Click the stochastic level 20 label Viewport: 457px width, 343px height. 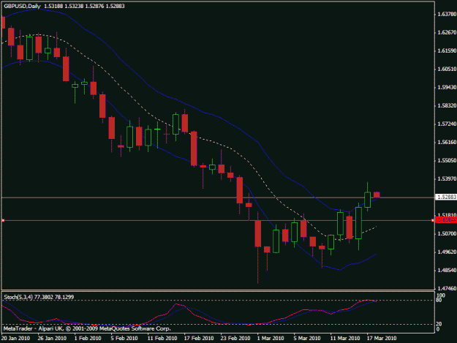click(439, 324)
